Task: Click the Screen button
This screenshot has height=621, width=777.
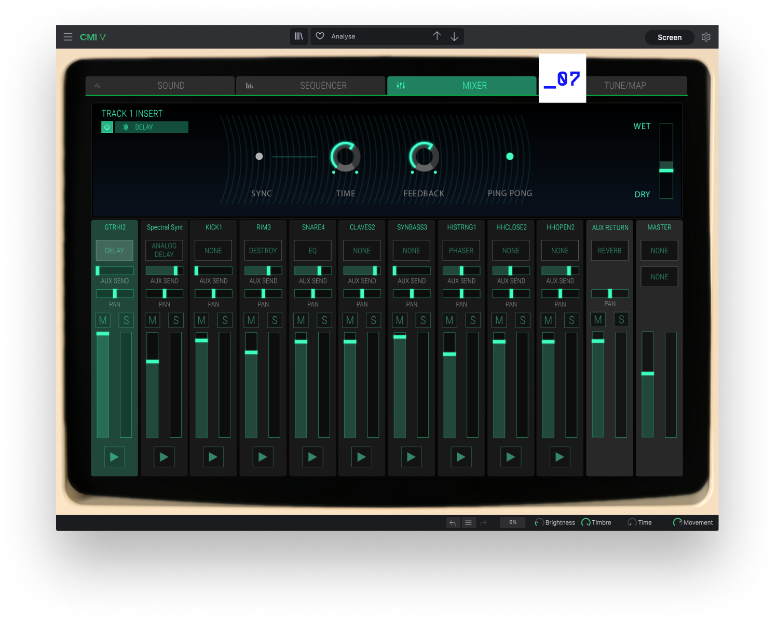Action: click(x=669, y=37)
